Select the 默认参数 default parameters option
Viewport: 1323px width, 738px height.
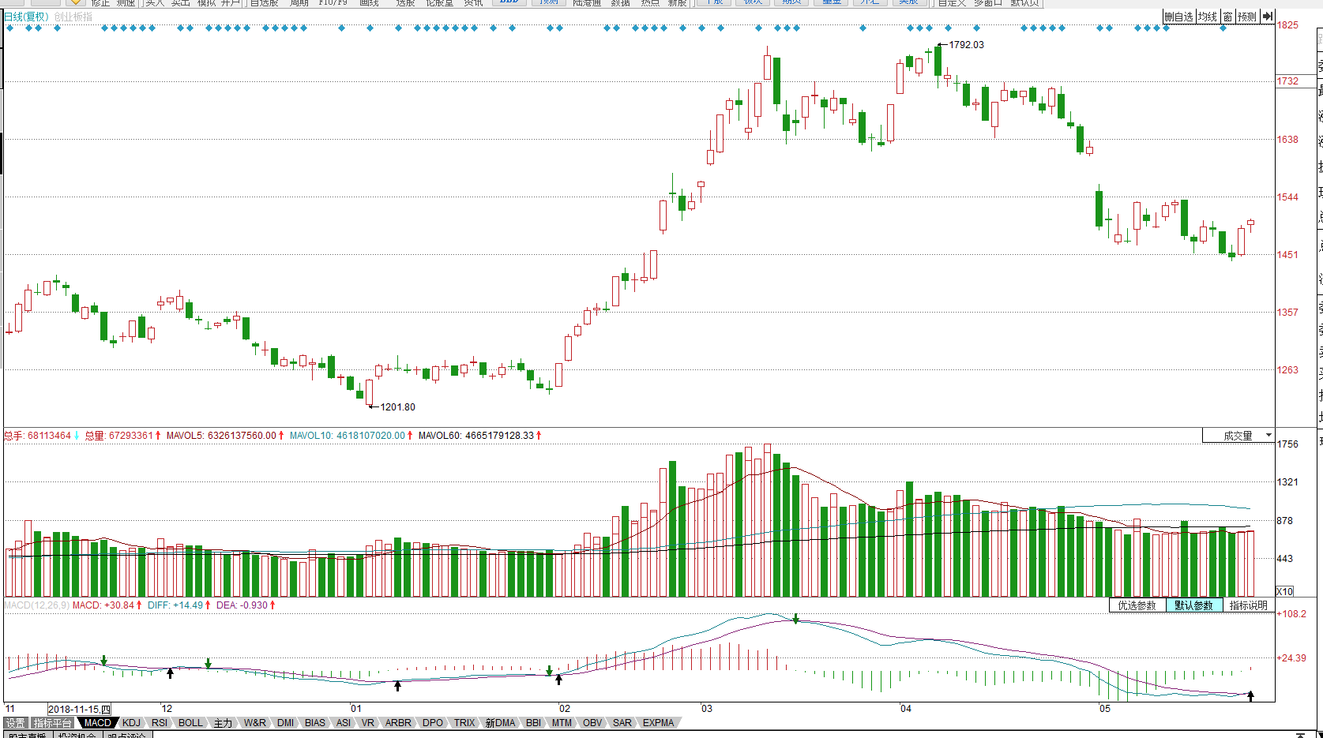click(x=1193, y=605)
